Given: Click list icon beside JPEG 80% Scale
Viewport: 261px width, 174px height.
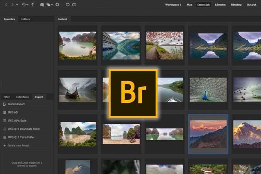Looking at the screenshot, I should 5,121.
